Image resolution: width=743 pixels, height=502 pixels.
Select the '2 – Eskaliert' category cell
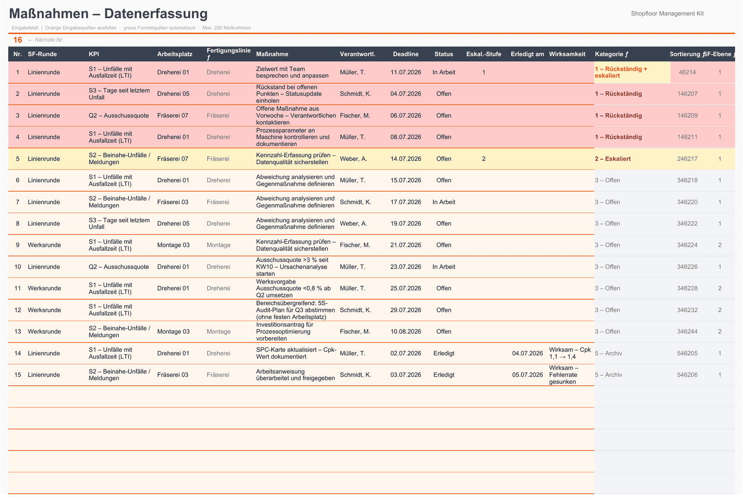[x=632, y=159]
